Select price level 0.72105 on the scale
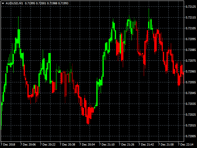 pyautogui.click(x=191, y=28)
